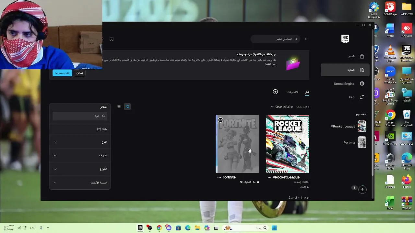Click the microphone tray icon
This screenshot has height=233, width=415.
tap(41, 228)
